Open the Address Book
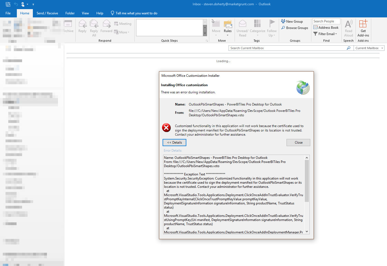This screenshot has height=266, width=387. point(326,28)
